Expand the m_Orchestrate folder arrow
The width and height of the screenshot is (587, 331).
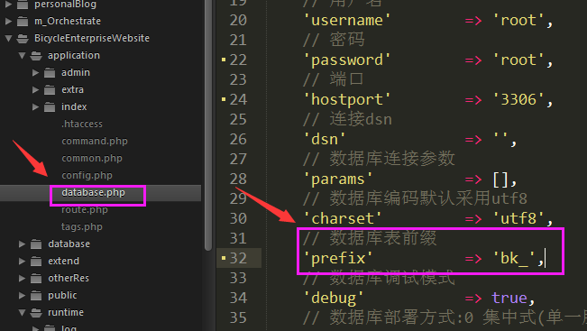point(9,21)
